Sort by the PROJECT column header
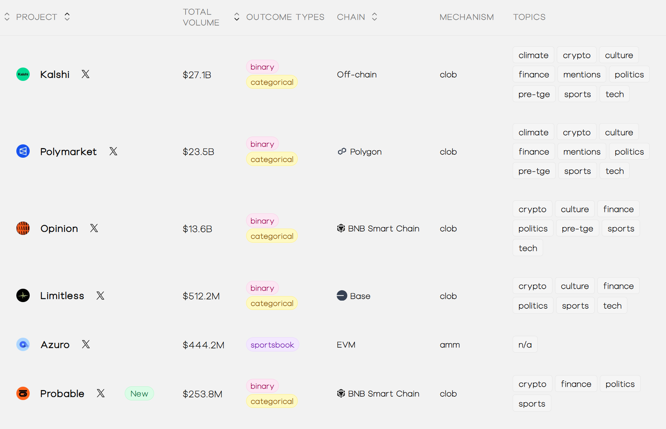The width and height of the screenshot is (666, 429). (x=36, y=17)
